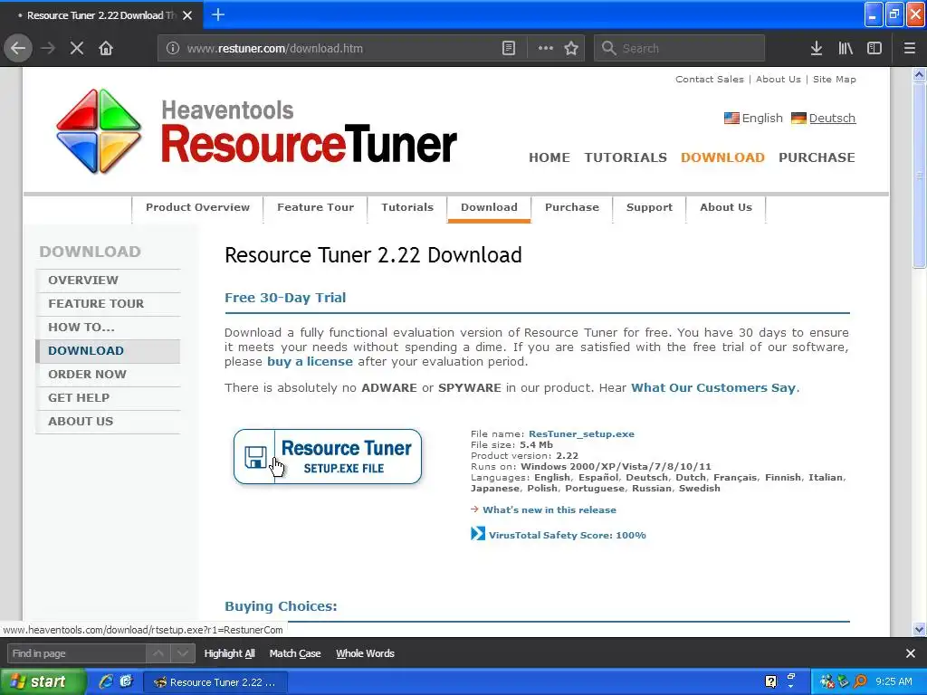Toggle Whole Words in find bar
The image size is (927, 695).
pyautogui.click(x=365, y=653)
